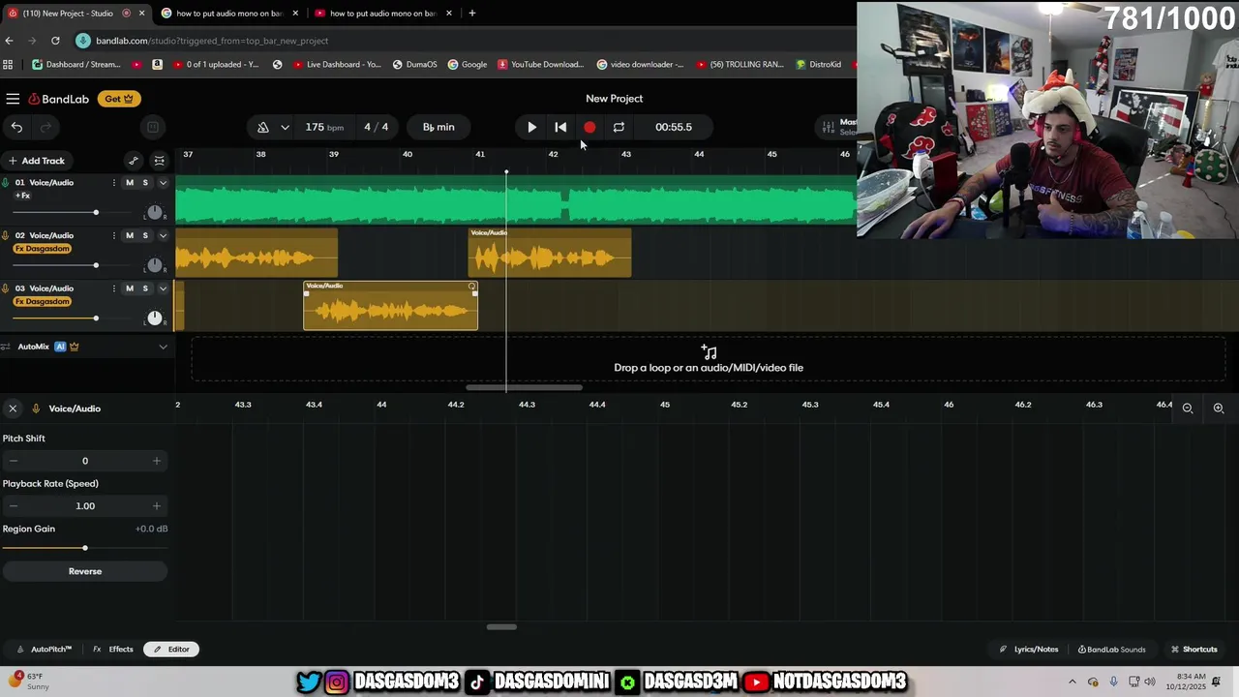The width and height of the screenshot is (1239, 697).
Task: Open the Shortcuts panel
Action: coord(1194,650)
